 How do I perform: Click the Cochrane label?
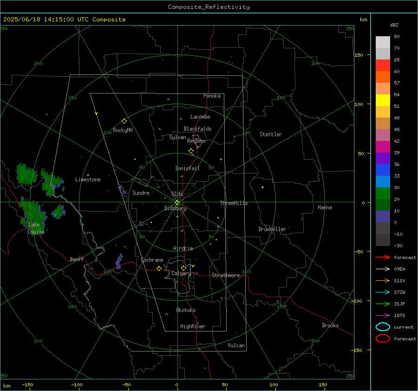click(152, 260)
